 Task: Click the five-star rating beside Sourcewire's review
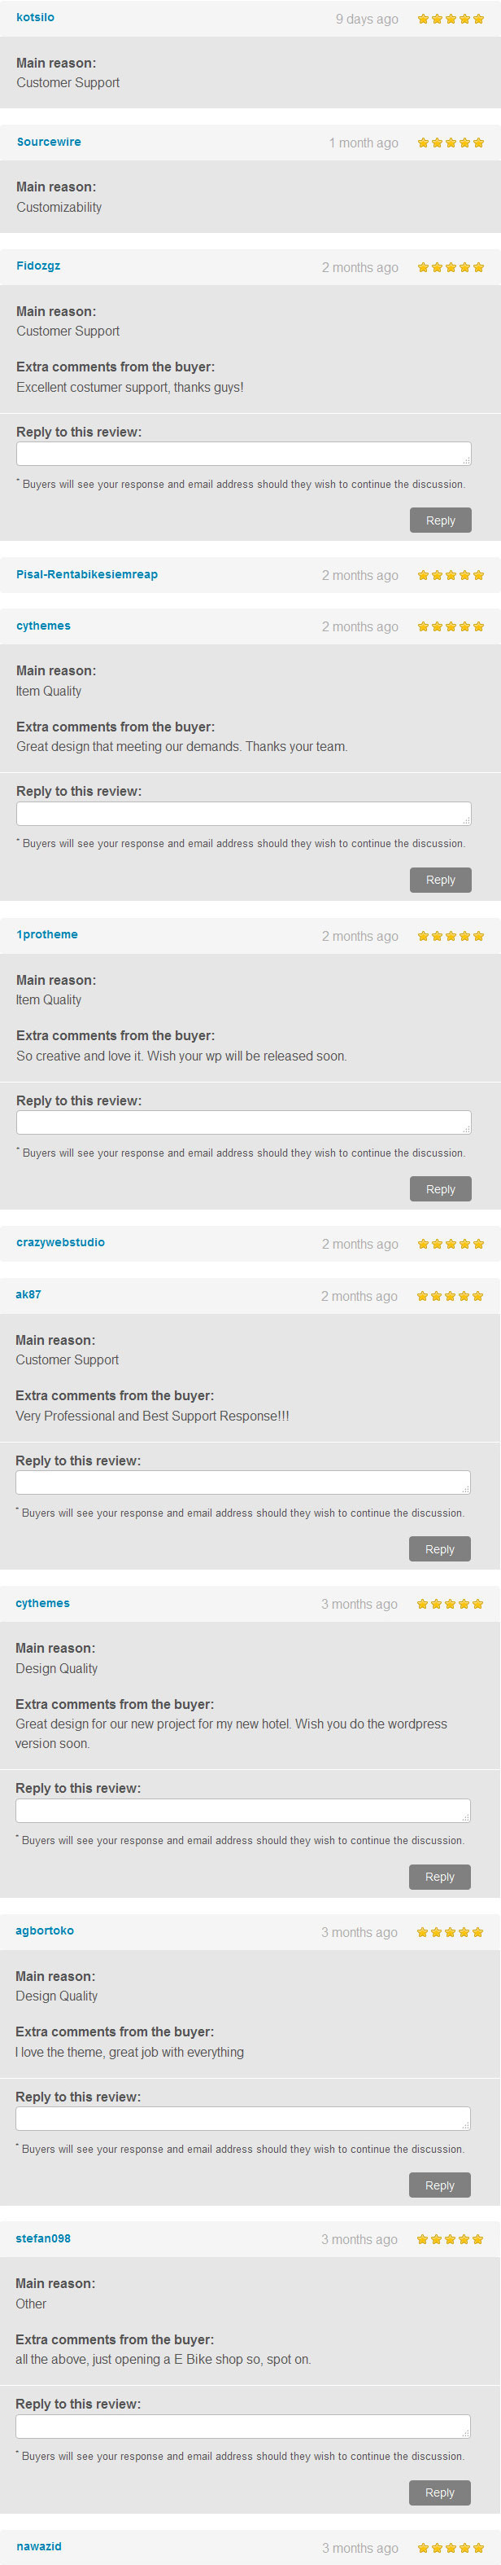(451, 143)
